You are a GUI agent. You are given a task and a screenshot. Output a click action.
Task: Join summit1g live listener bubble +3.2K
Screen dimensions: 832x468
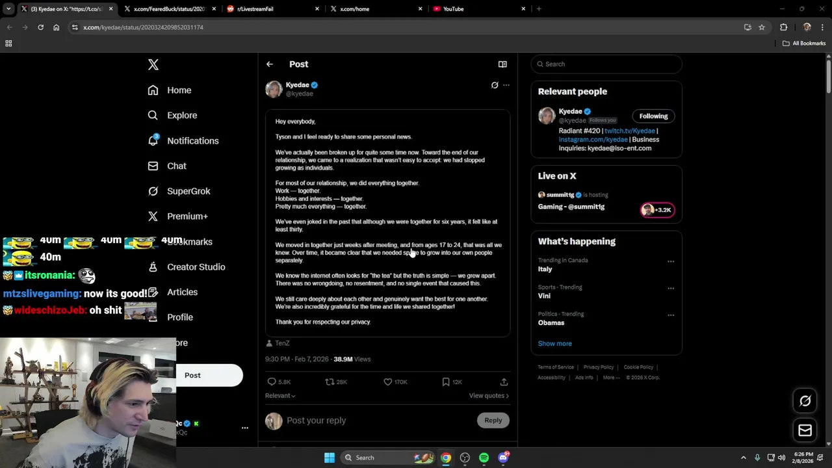coord(657,210)
